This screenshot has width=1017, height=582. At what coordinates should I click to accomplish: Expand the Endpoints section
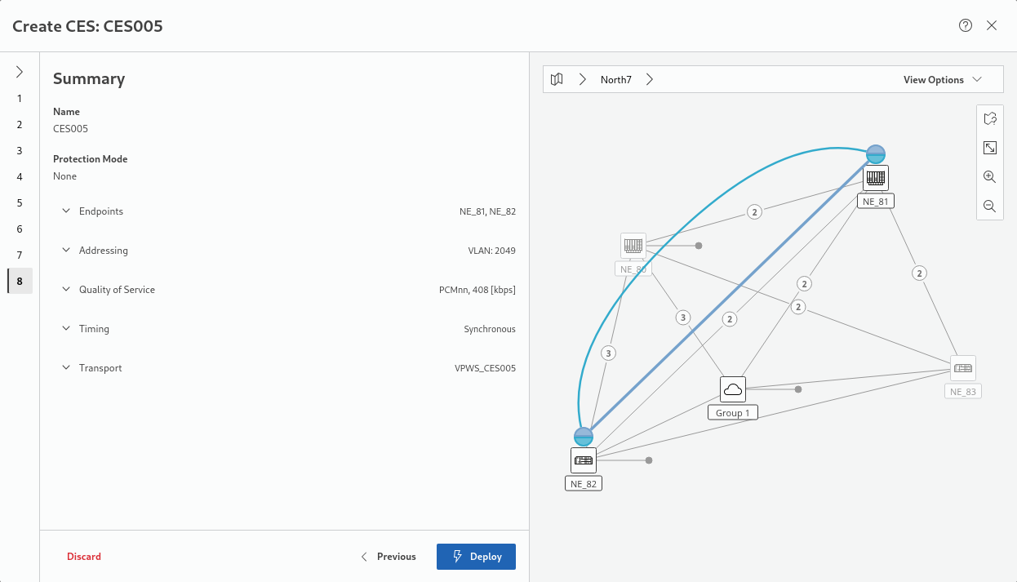[67, 211]
